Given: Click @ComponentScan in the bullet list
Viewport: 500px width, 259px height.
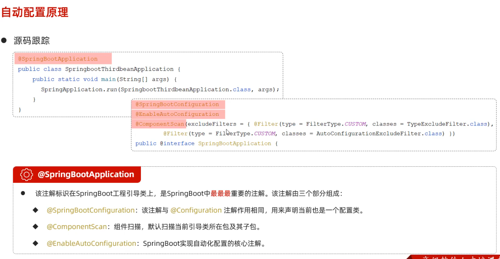Looking at the screenshot, I should click(x=77, y=227).
